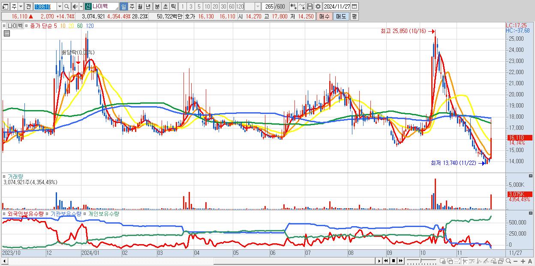The image size is (535, 266).
Task: Click the 매수 buy button
Action: [325, 16]
